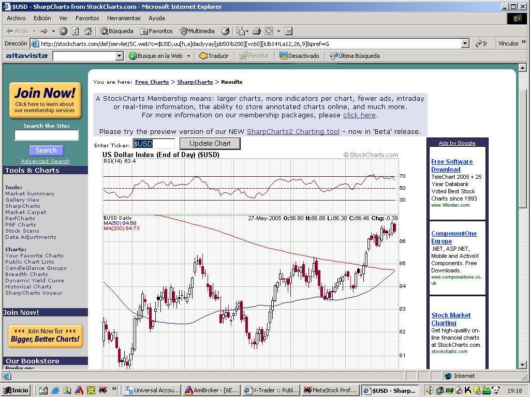
Task: Click the address bar URL field
Action: point(251,43)
